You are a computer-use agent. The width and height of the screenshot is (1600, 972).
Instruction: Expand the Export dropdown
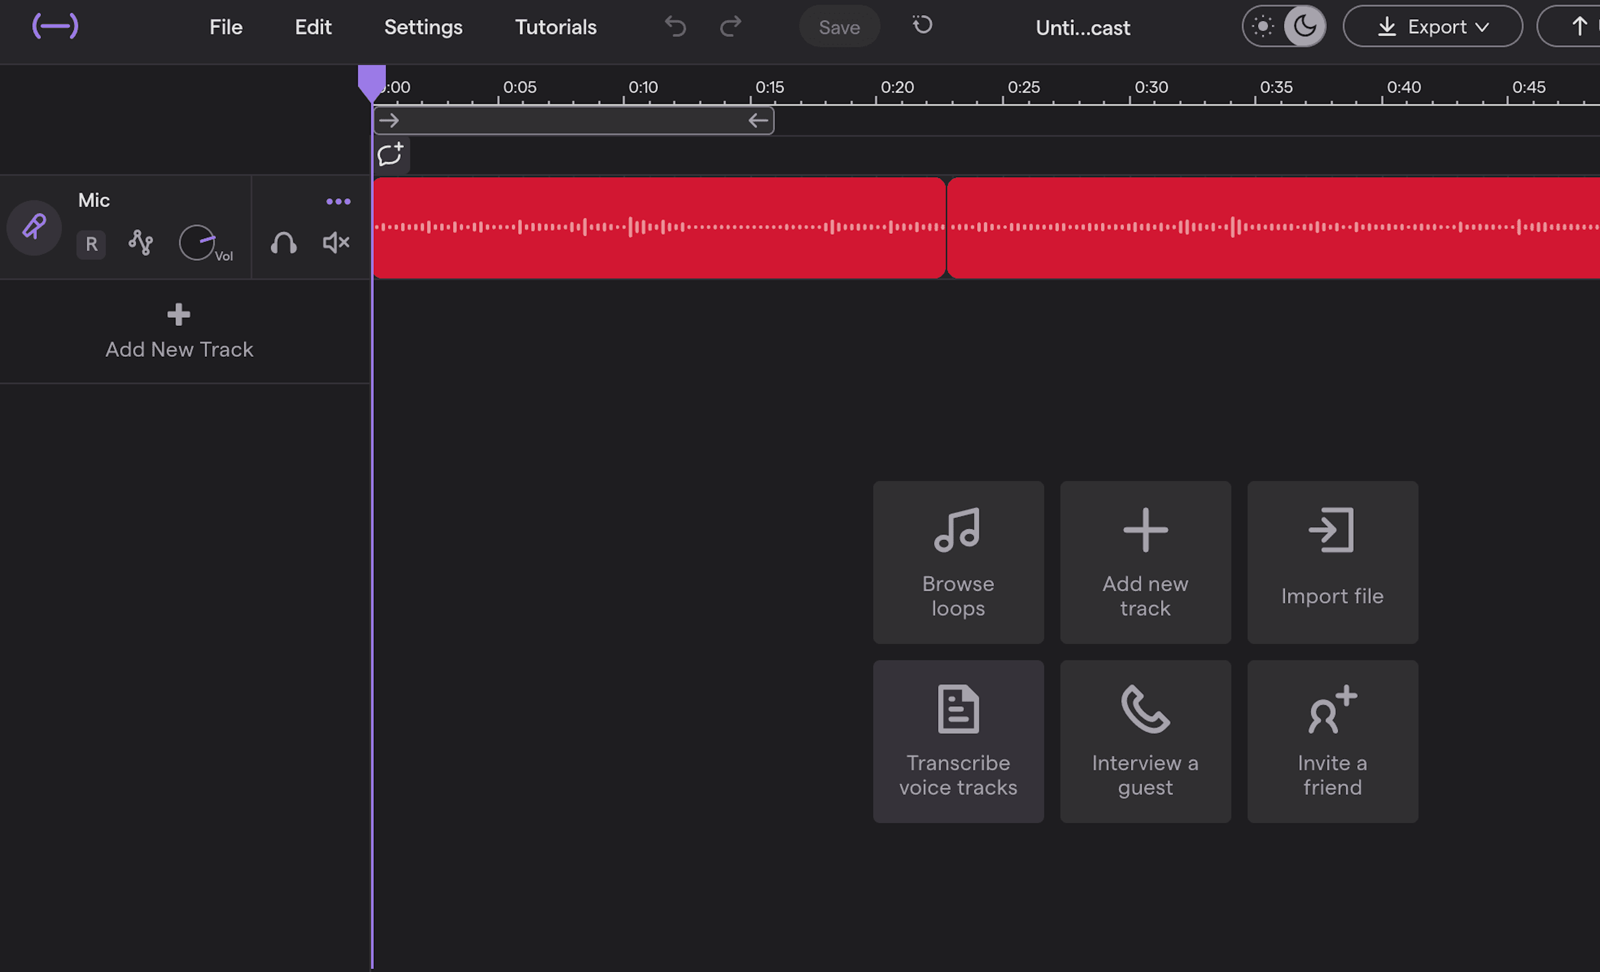click(1432, 27)
